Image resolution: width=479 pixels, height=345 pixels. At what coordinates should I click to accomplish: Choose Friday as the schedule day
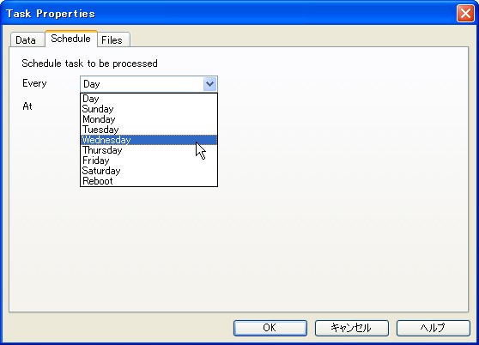(x=149, y=160)
